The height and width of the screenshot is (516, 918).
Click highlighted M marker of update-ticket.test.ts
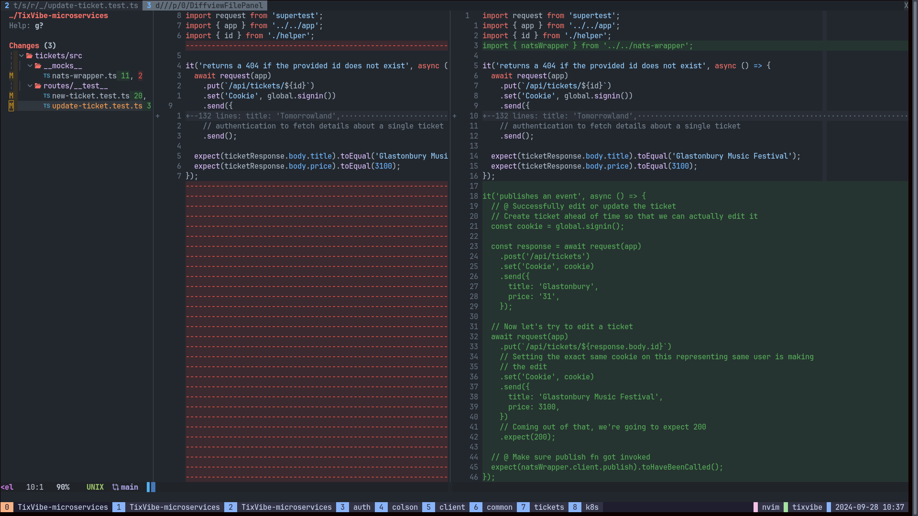pos(11,106)
